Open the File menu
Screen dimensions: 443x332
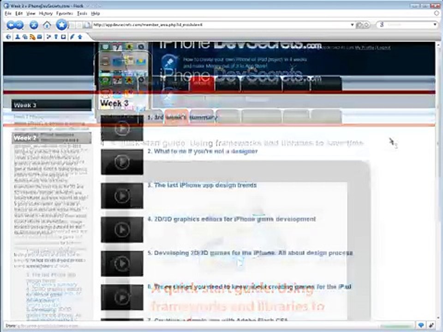pos(8,13)
